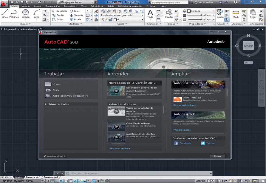Activate the Desplazar move tool
Screen dimensions: 266x183
pos(59,11)
